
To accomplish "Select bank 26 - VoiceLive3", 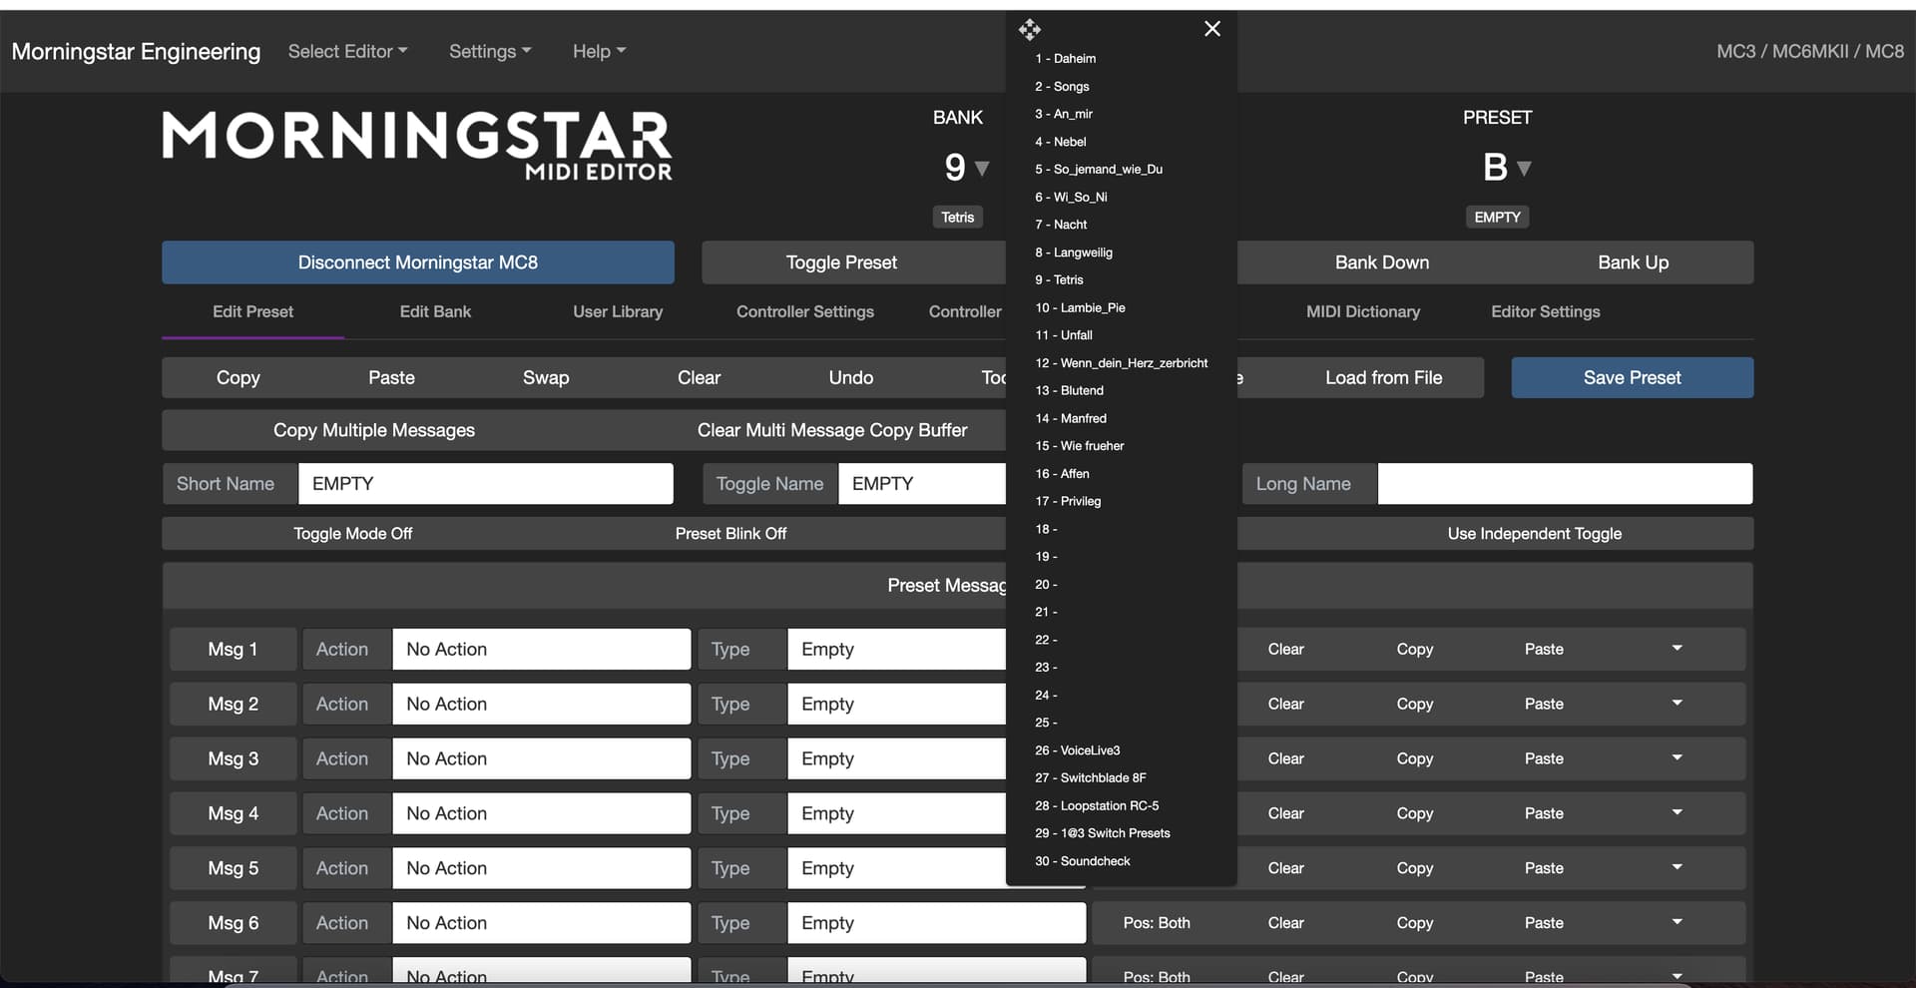I will tap(1078, 750).
